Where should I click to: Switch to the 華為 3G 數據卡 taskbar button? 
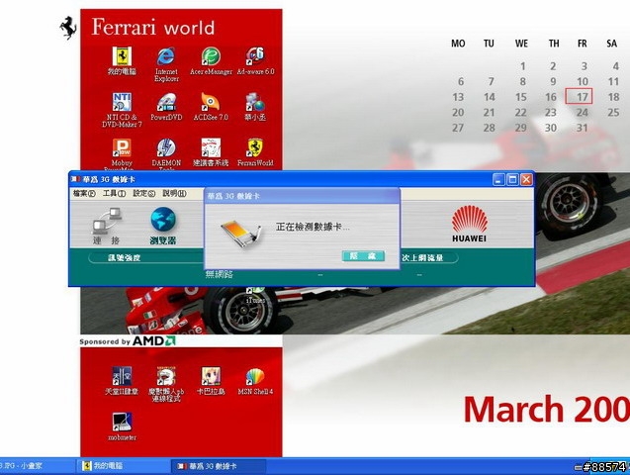[219, 466]
